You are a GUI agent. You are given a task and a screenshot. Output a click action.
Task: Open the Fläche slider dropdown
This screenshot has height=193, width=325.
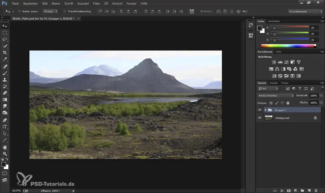coord(321,103)
